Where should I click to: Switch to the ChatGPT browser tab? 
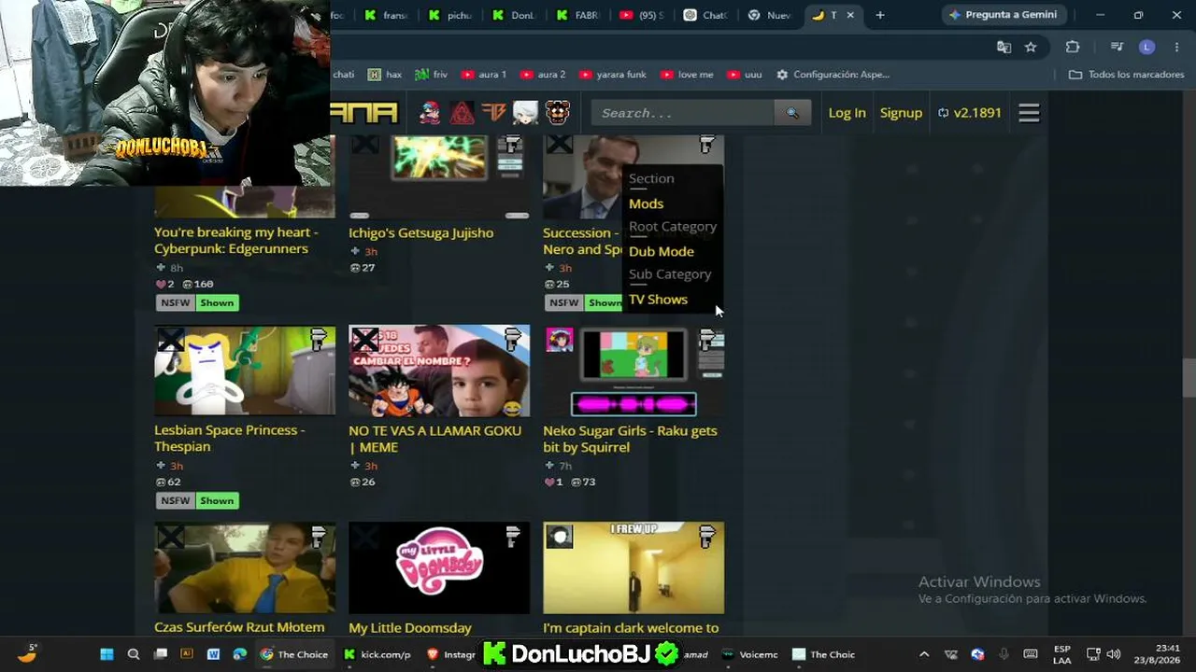pyautogui.click(x=705, y=15)
